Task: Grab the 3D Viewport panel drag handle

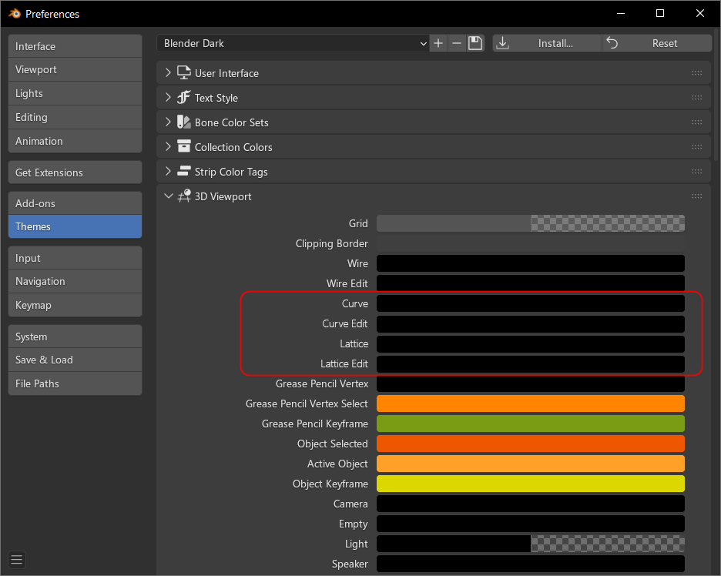Action: coord(696,196)
